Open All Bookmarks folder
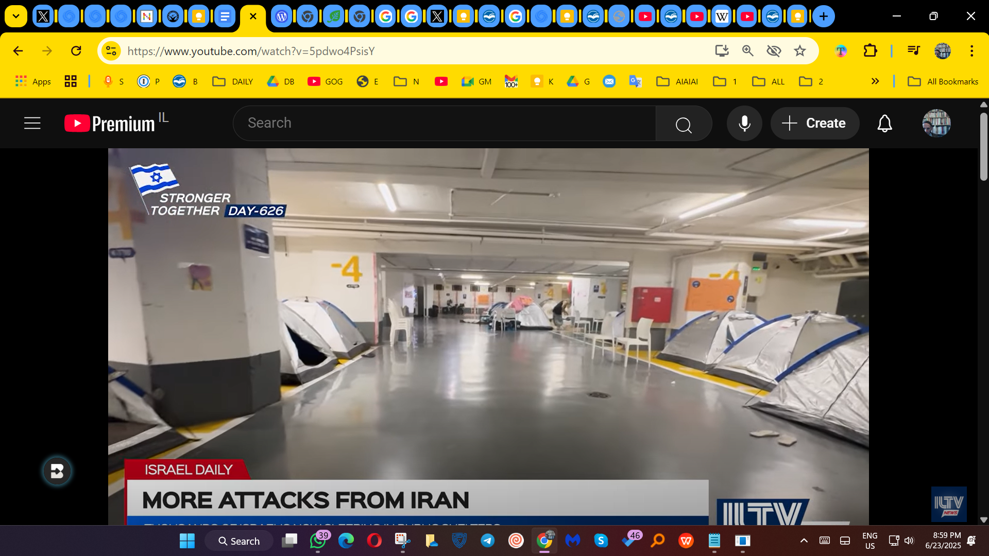Screen dimensions: 989x556 point(943,81)
